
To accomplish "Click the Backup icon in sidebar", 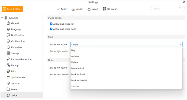I will 8,65.
